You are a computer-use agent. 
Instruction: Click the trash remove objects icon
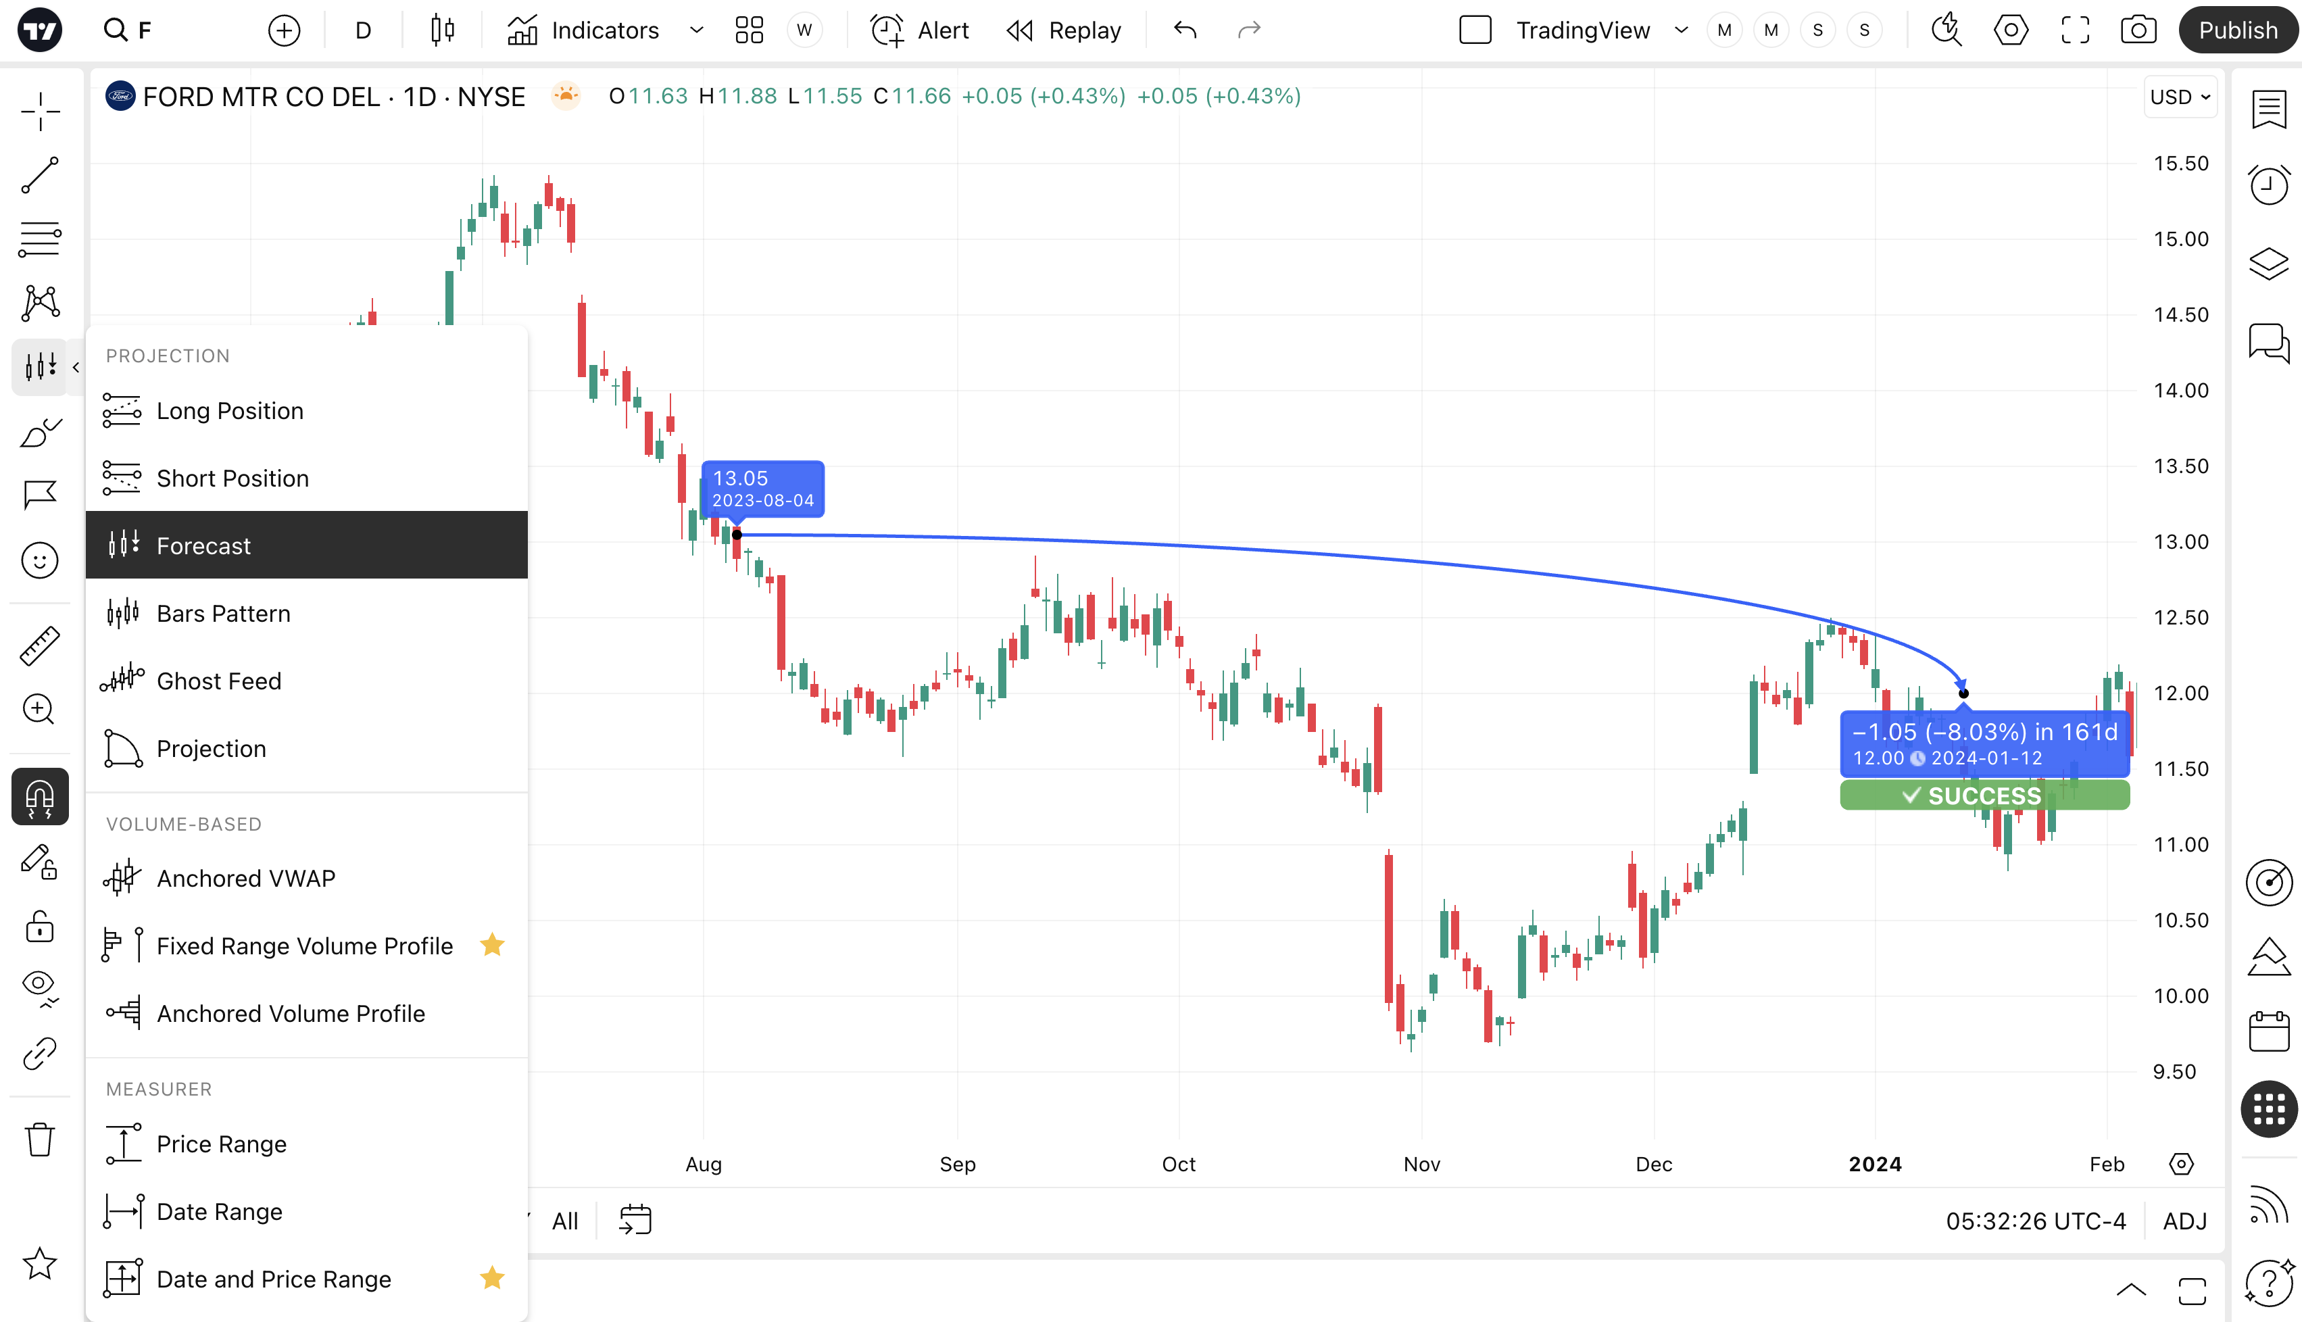40,1139
